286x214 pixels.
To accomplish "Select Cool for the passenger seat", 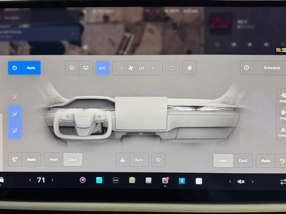I will 243,161.
